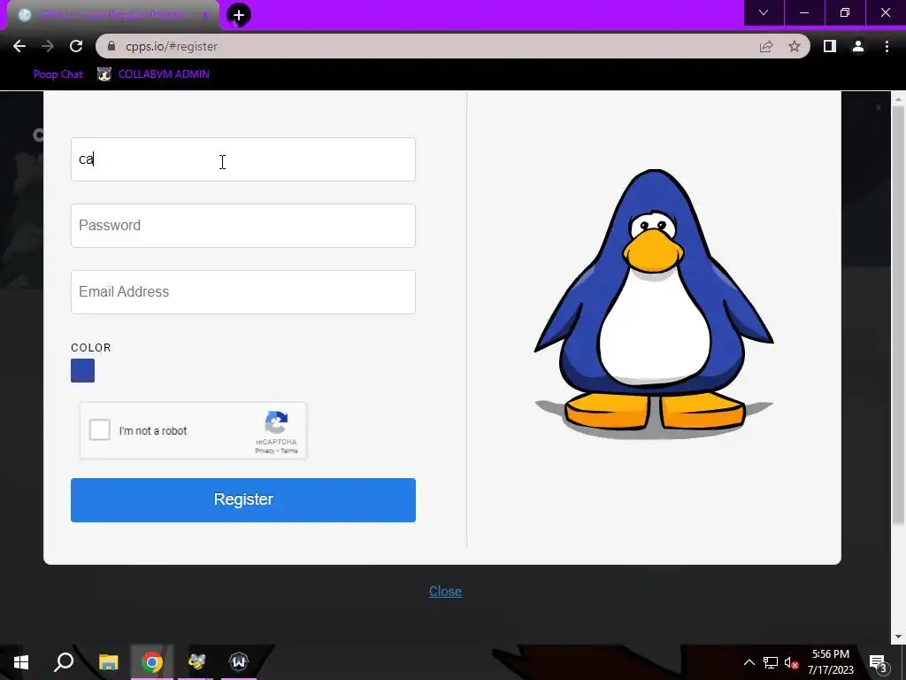
Task: Check the I'm not a robot box
Action: pos(99,430)
